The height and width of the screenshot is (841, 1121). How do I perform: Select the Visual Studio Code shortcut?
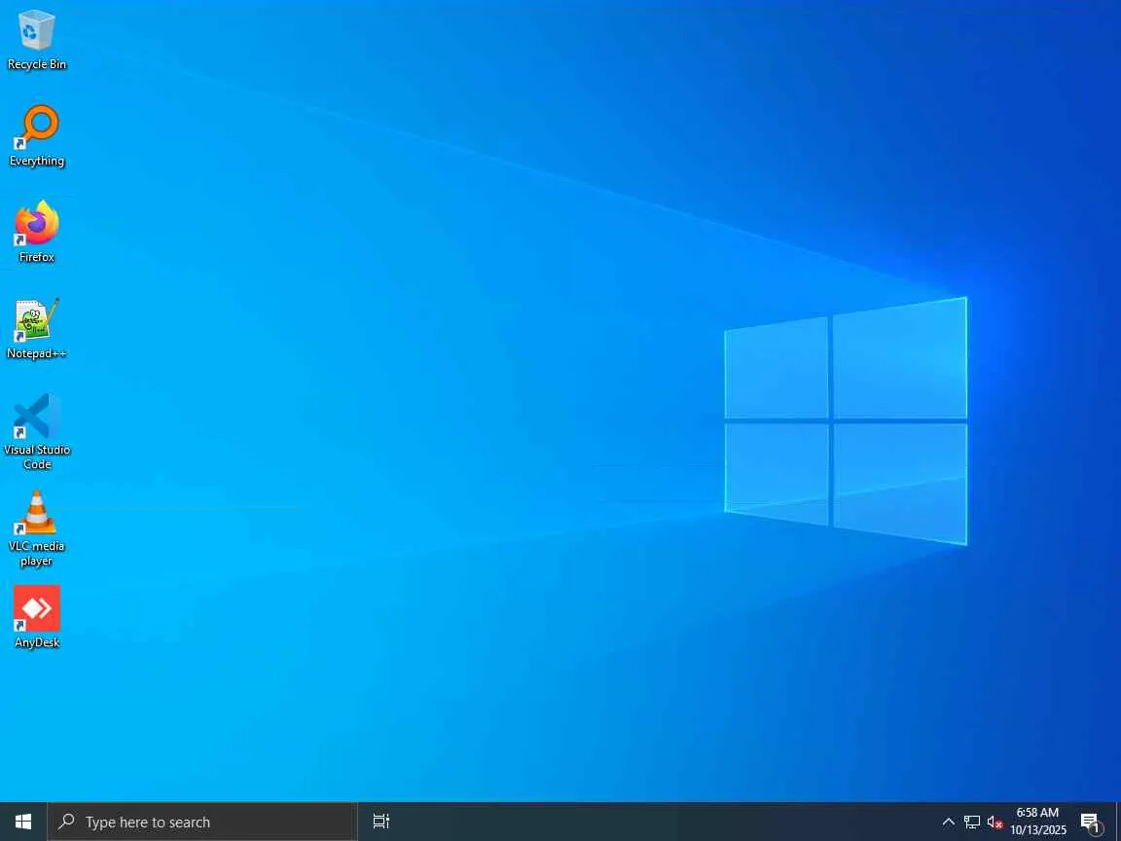[36, 431]
